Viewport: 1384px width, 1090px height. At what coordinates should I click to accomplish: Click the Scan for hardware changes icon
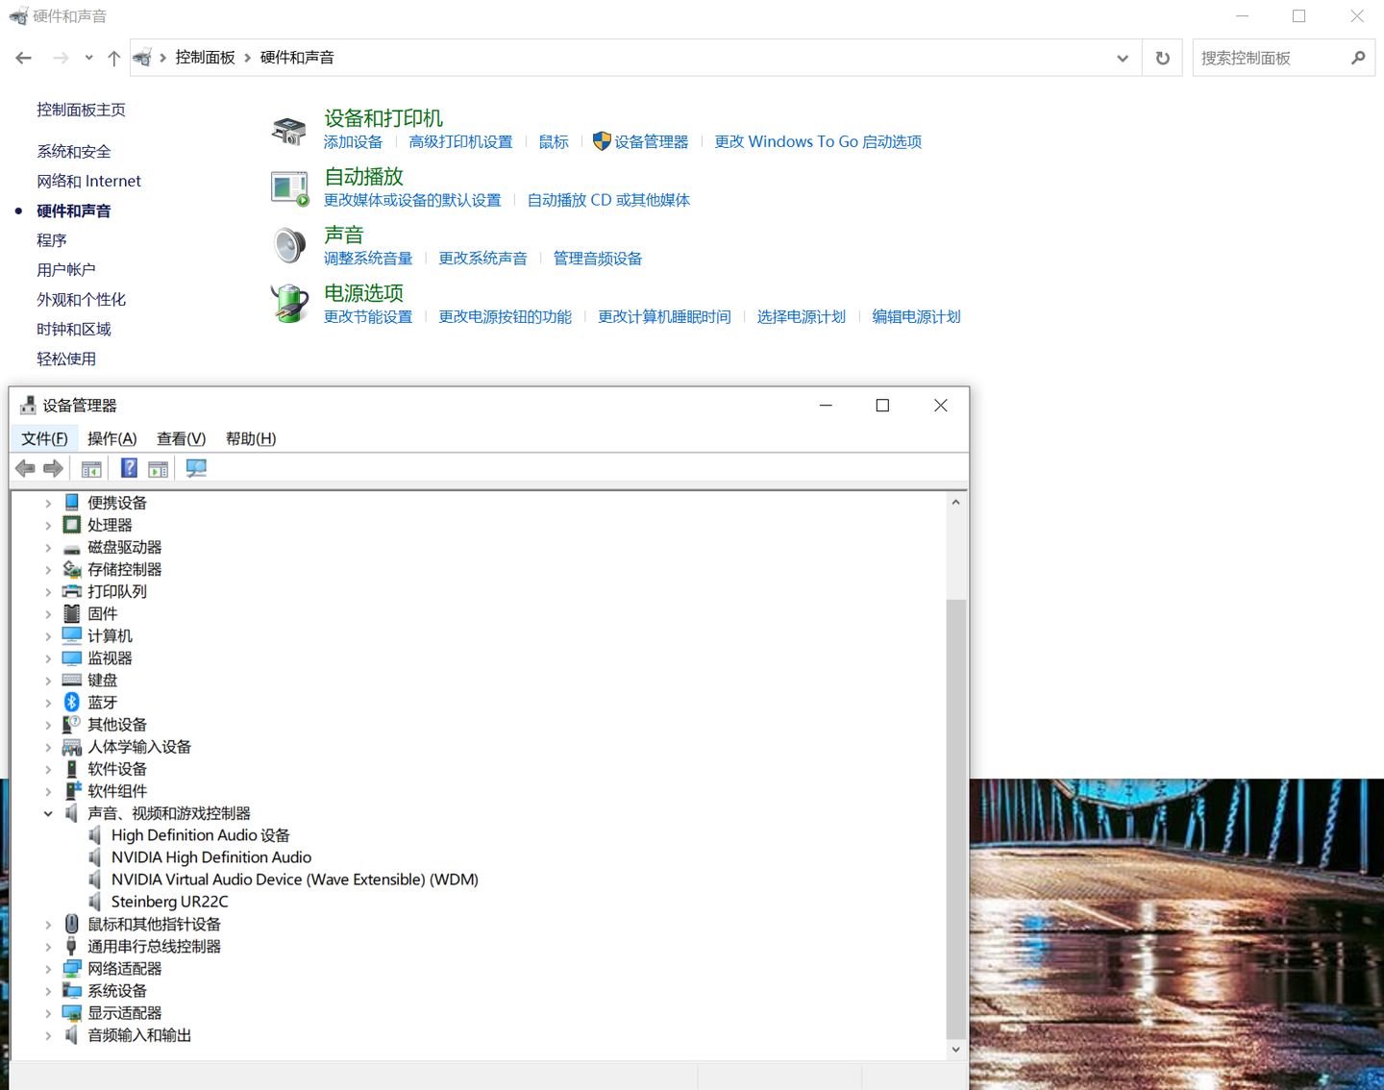[x=196, y=468]
